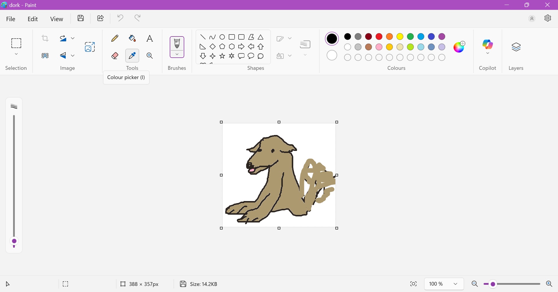Screen dimensions: 558x292
Task: Click the Fit to window icon
Action: coord(414,284)
